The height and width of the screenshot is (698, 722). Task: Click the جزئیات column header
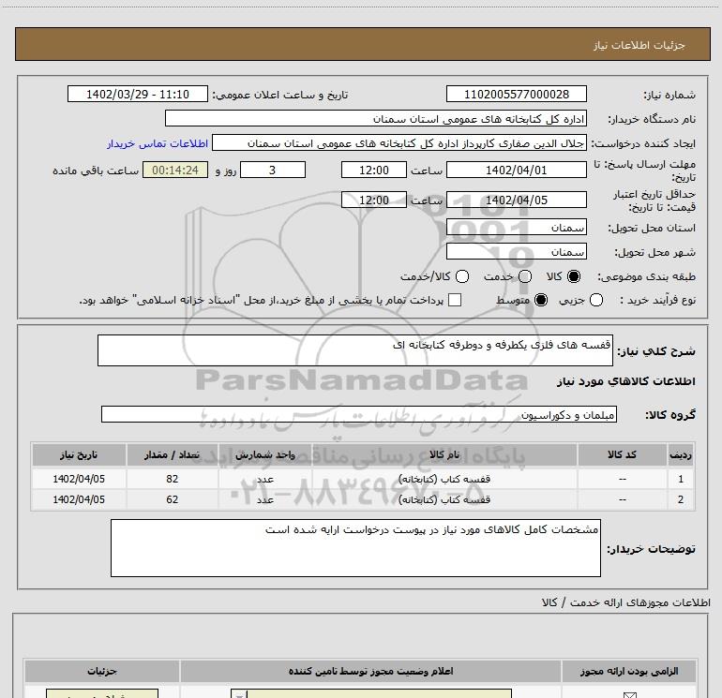(x=102, y=672)
